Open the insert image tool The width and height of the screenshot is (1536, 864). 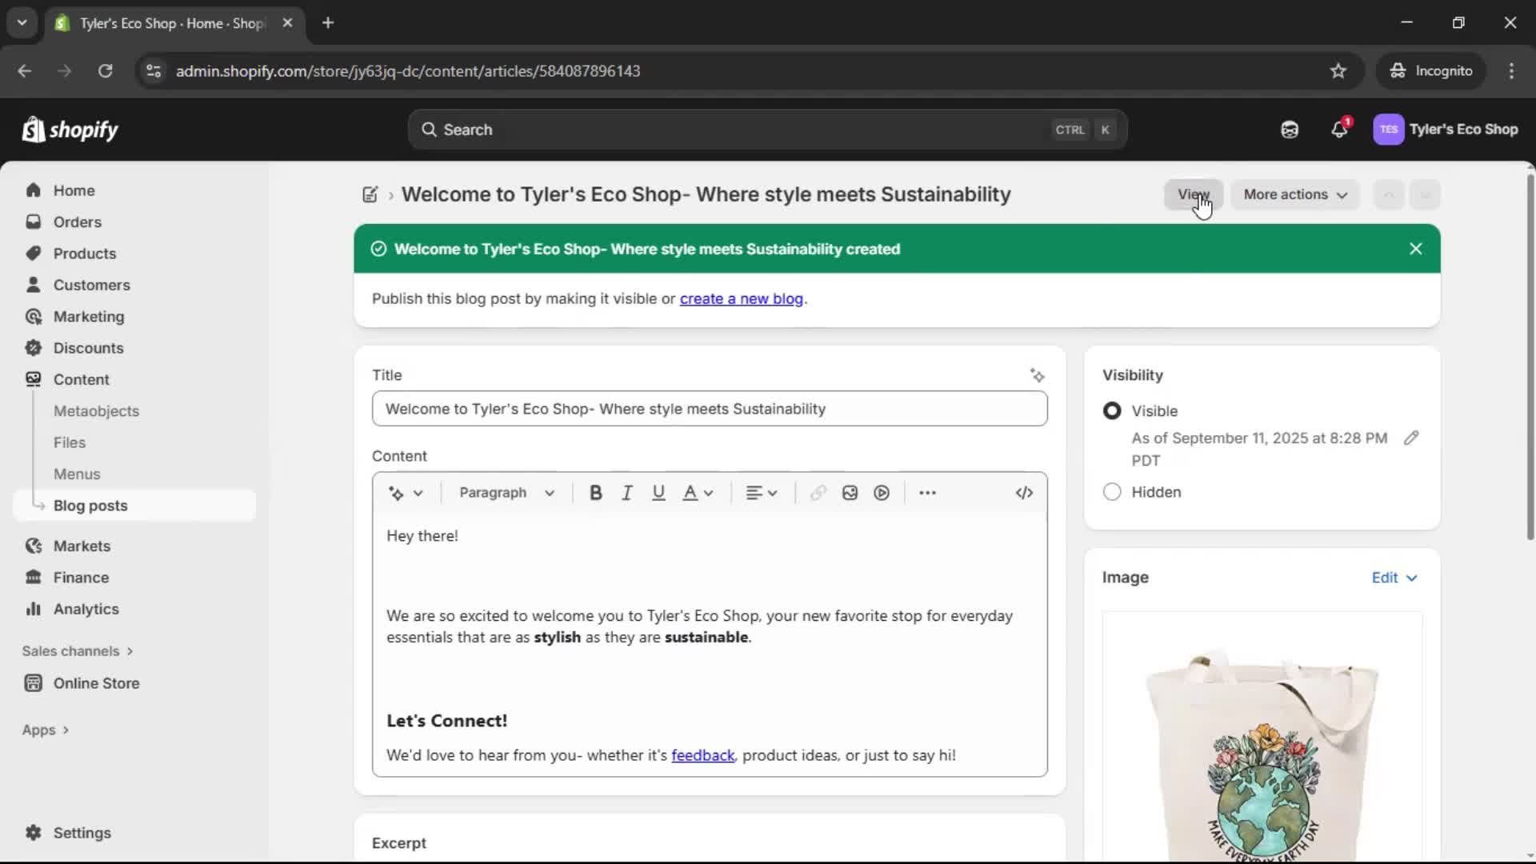(850, 493)
